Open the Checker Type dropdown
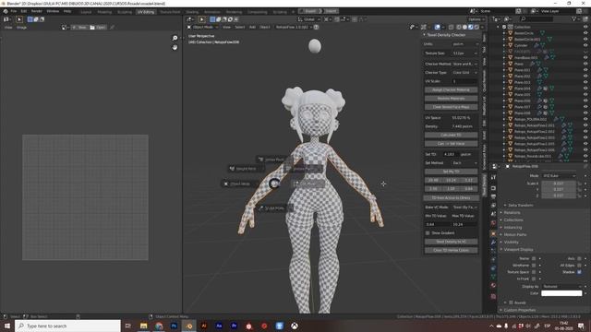The height and width of the screenshot is (332, 591). (x=464, y=73)
